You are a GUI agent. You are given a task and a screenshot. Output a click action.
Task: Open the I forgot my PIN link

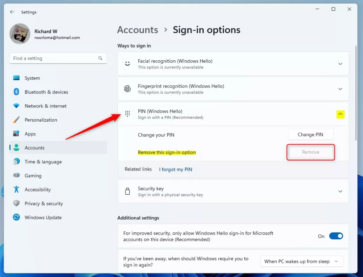point(175,170)
